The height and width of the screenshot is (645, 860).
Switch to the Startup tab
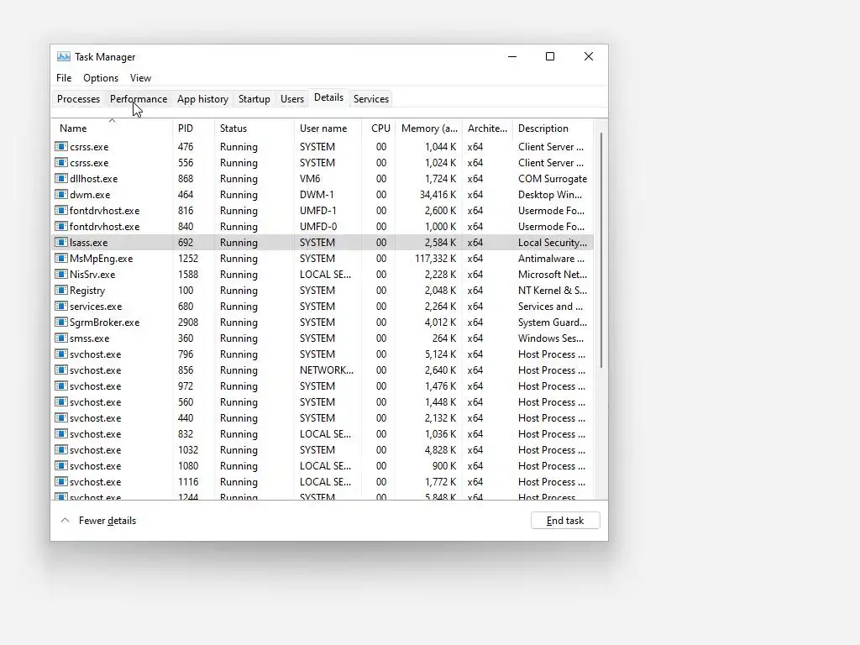(254, 99)
